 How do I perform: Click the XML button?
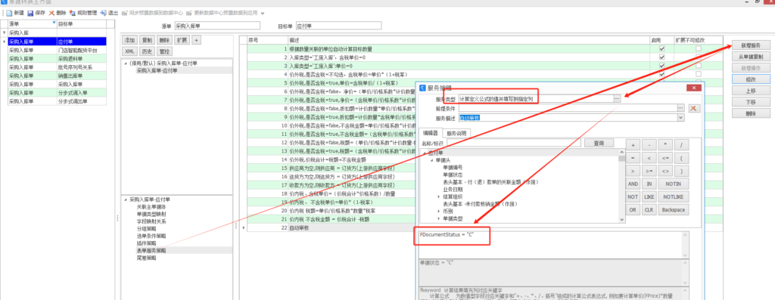click(x=129, y=51)
